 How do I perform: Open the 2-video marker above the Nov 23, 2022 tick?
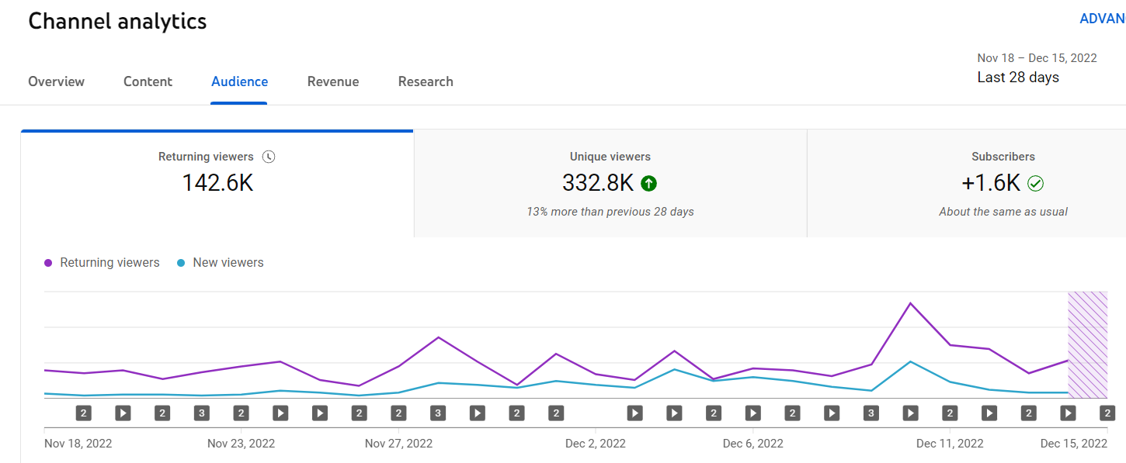(x=242, y=413)
